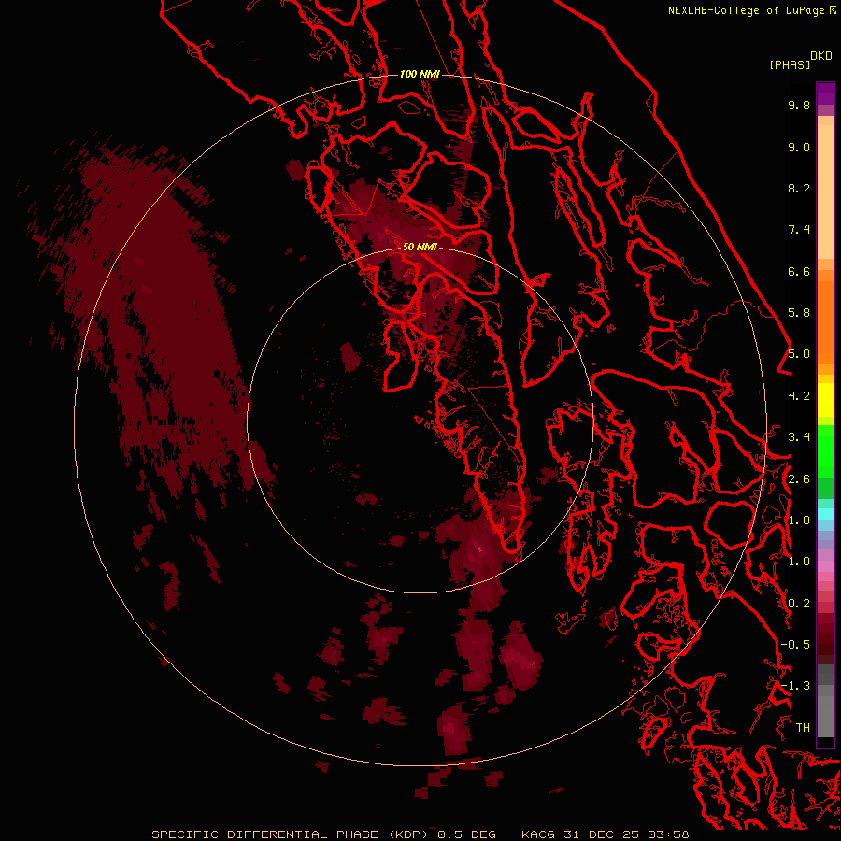Pick the 5.8 scale value
This screenshot has width=841, height=841.
pyautogui.click(x=799, y=313)
